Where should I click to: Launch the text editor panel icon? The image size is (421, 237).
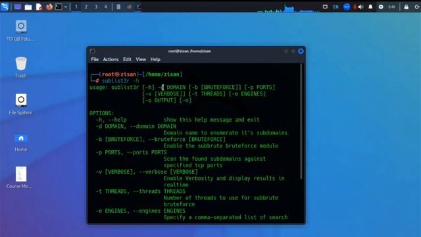pos(39,7)
